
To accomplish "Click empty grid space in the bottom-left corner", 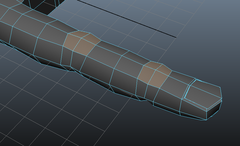I will [22, 128].
